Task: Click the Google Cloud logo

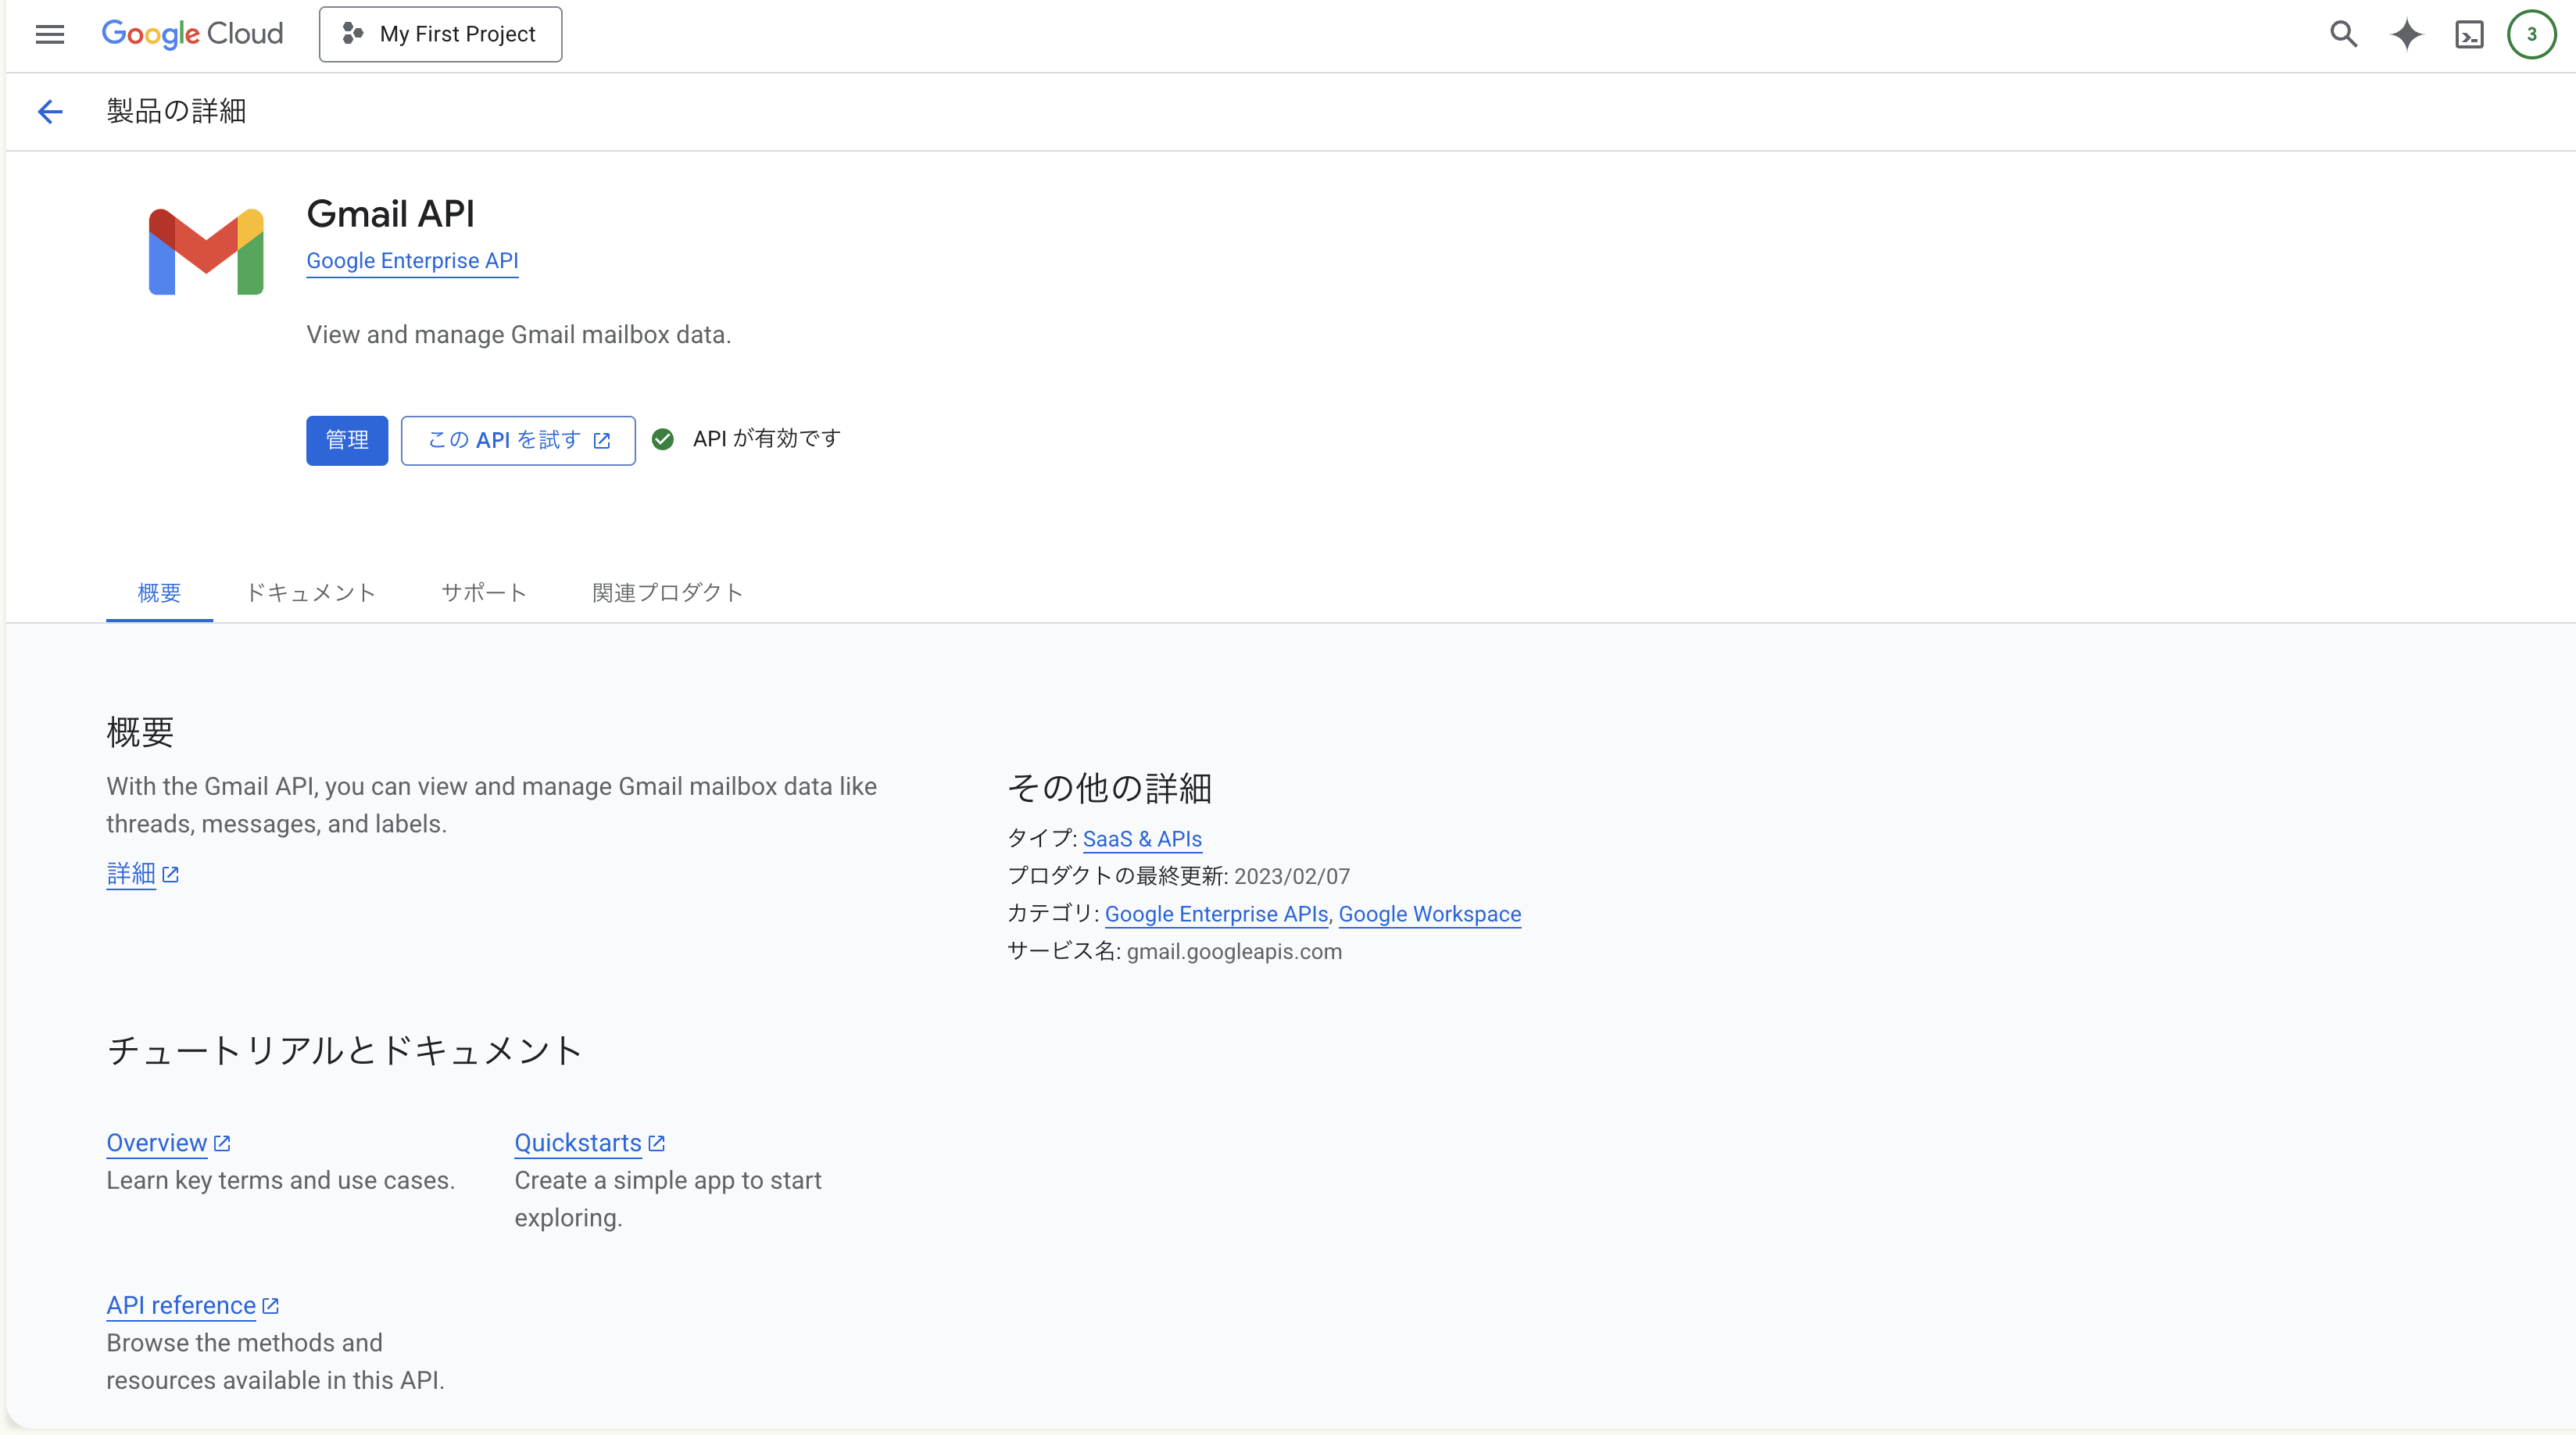Action: [192, 34]
